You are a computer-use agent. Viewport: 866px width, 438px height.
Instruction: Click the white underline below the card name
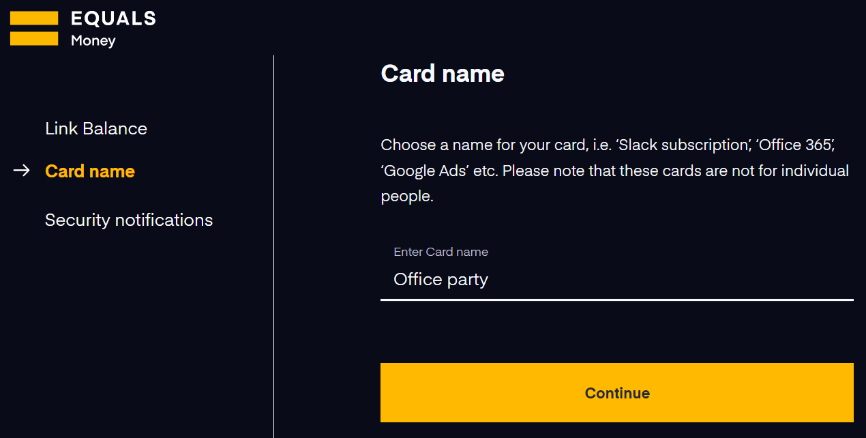(x=616, y=300)
